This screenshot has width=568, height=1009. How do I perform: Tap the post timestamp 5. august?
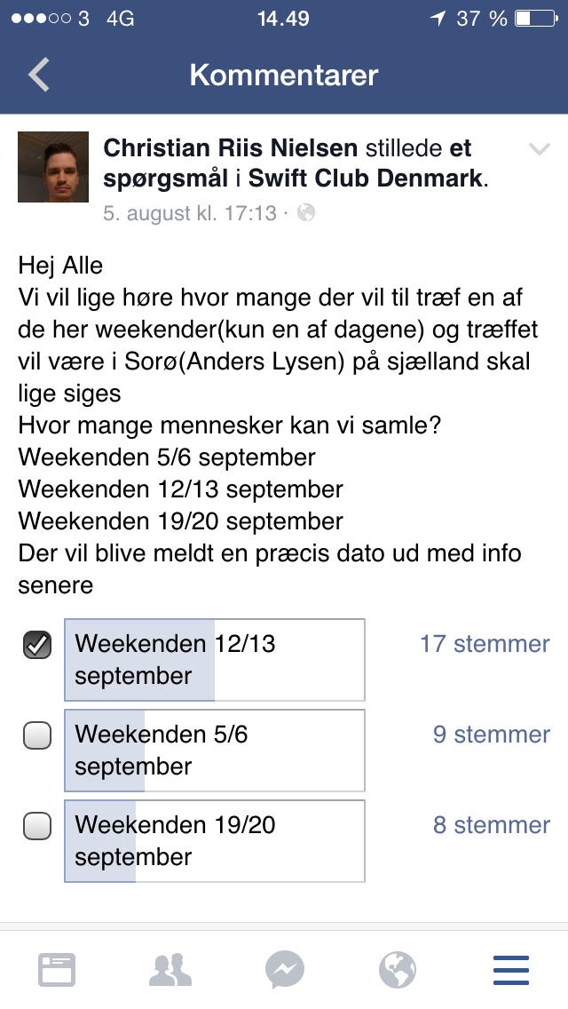point(189,213)
